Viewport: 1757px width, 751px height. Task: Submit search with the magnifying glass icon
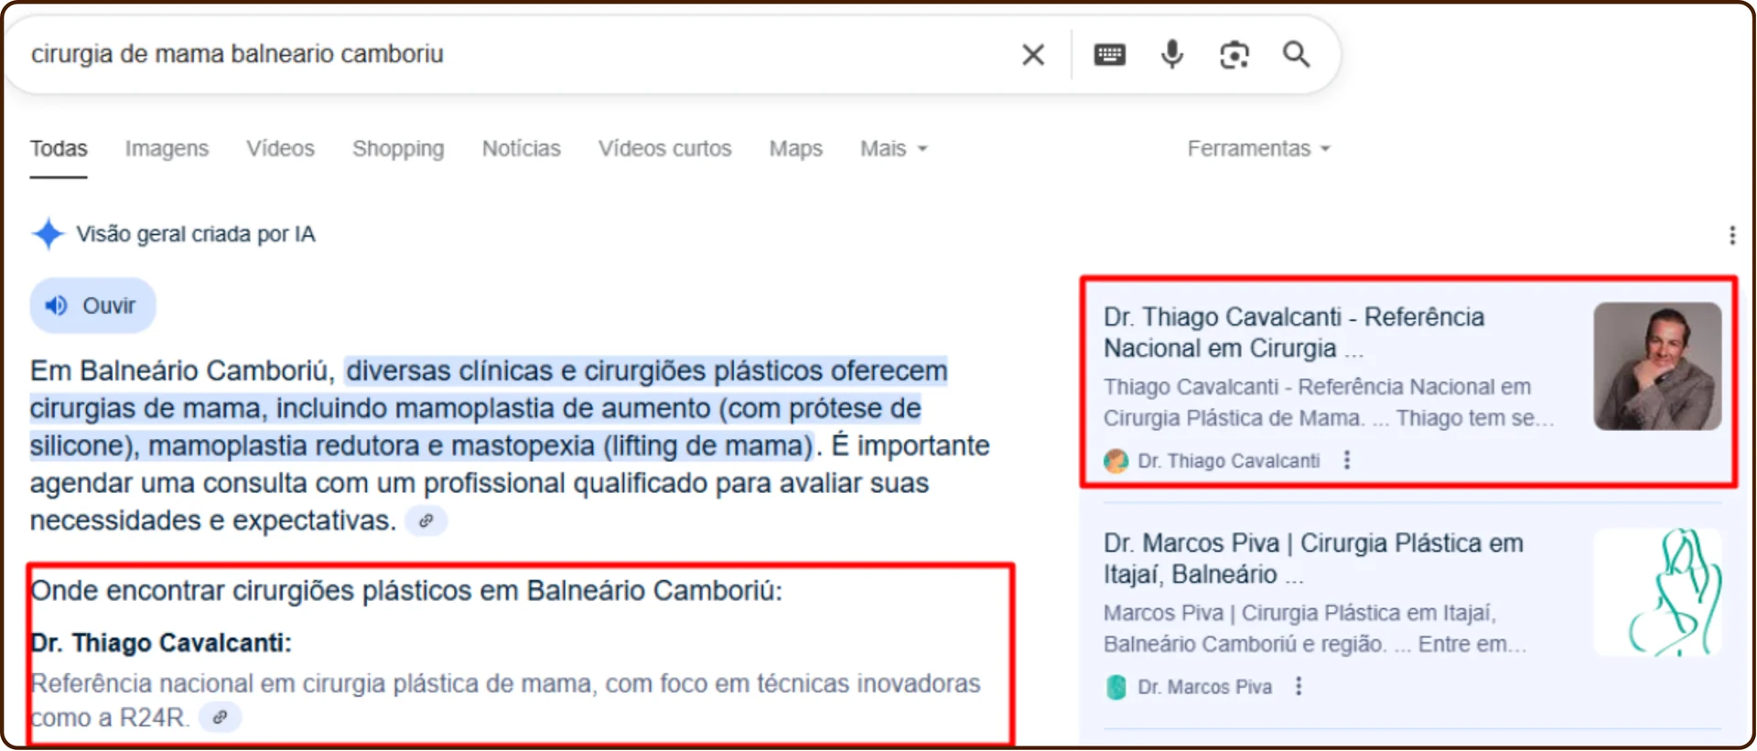point(1296,55)
